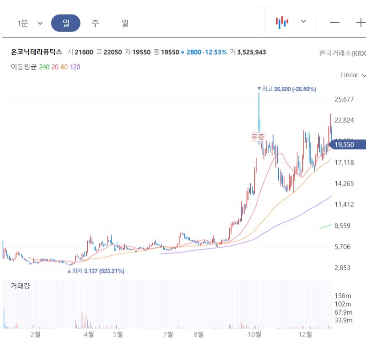Click the 240 moving average label
366x343 pixels.
coord(44,67)
